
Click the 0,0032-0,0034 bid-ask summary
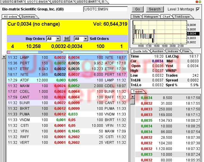(67, 47)
